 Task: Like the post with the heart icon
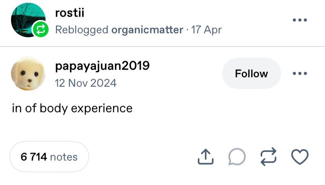pos(300,157)
